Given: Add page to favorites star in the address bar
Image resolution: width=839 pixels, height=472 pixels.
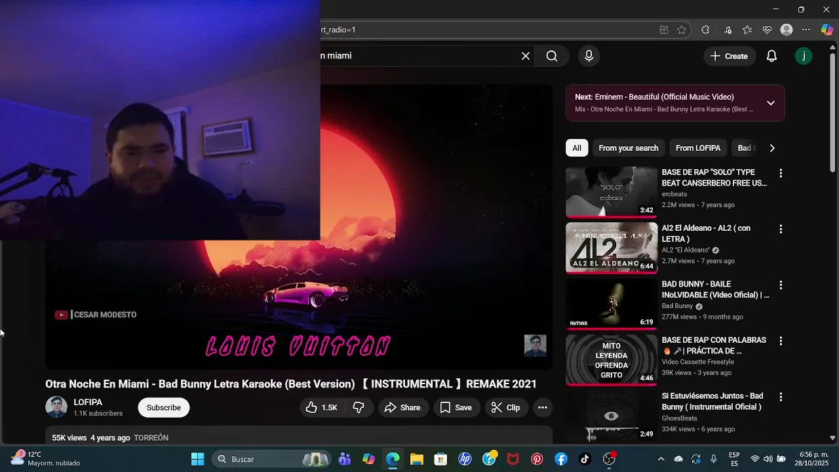Looking at the screenshot, I should click(x=682, y=29).
